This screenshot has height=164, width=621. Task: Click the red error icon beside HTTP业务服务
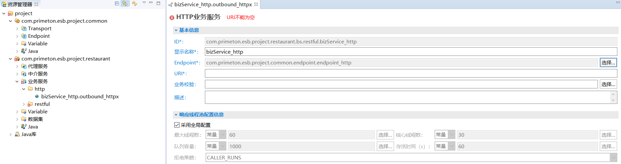click(172, 18)
